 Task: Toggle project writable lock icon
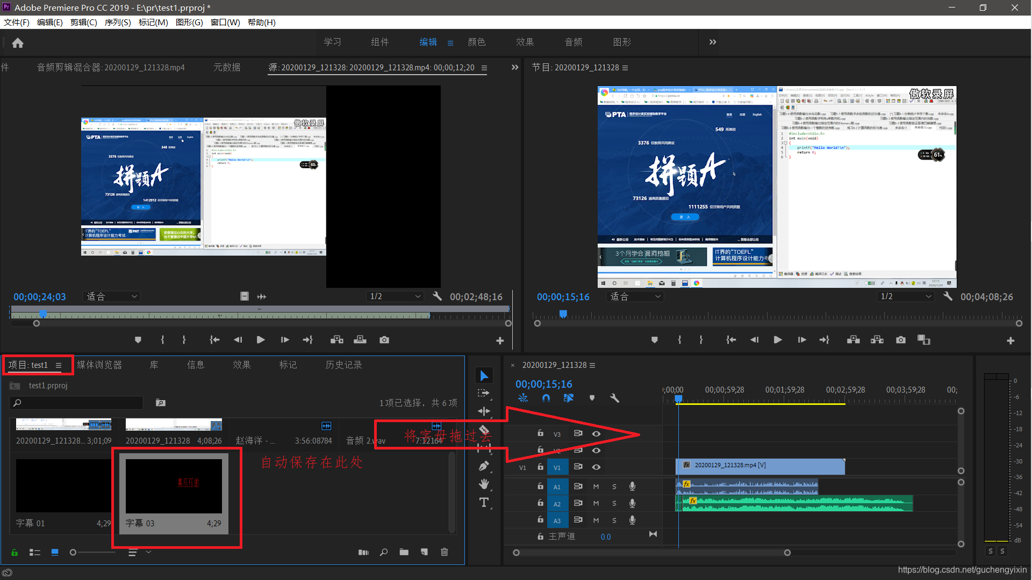[15, 552]
